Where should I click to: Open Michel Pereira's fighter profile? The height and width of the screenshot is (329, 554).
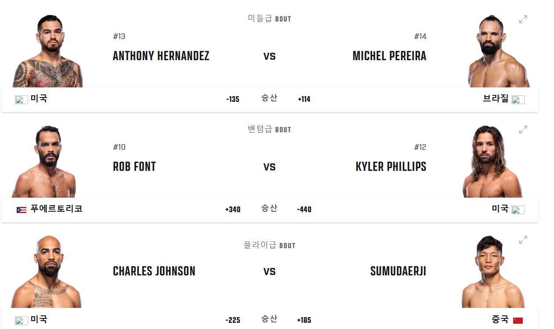(x=389, y=56)
